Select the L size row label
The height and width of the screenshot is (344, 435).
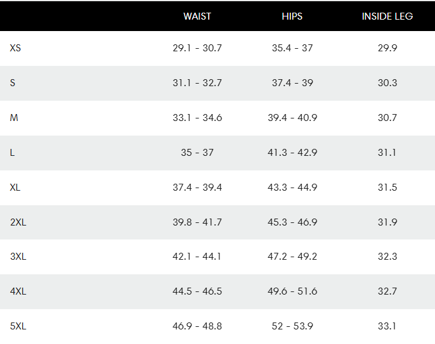pyautogui.click(x=12, y=153)
